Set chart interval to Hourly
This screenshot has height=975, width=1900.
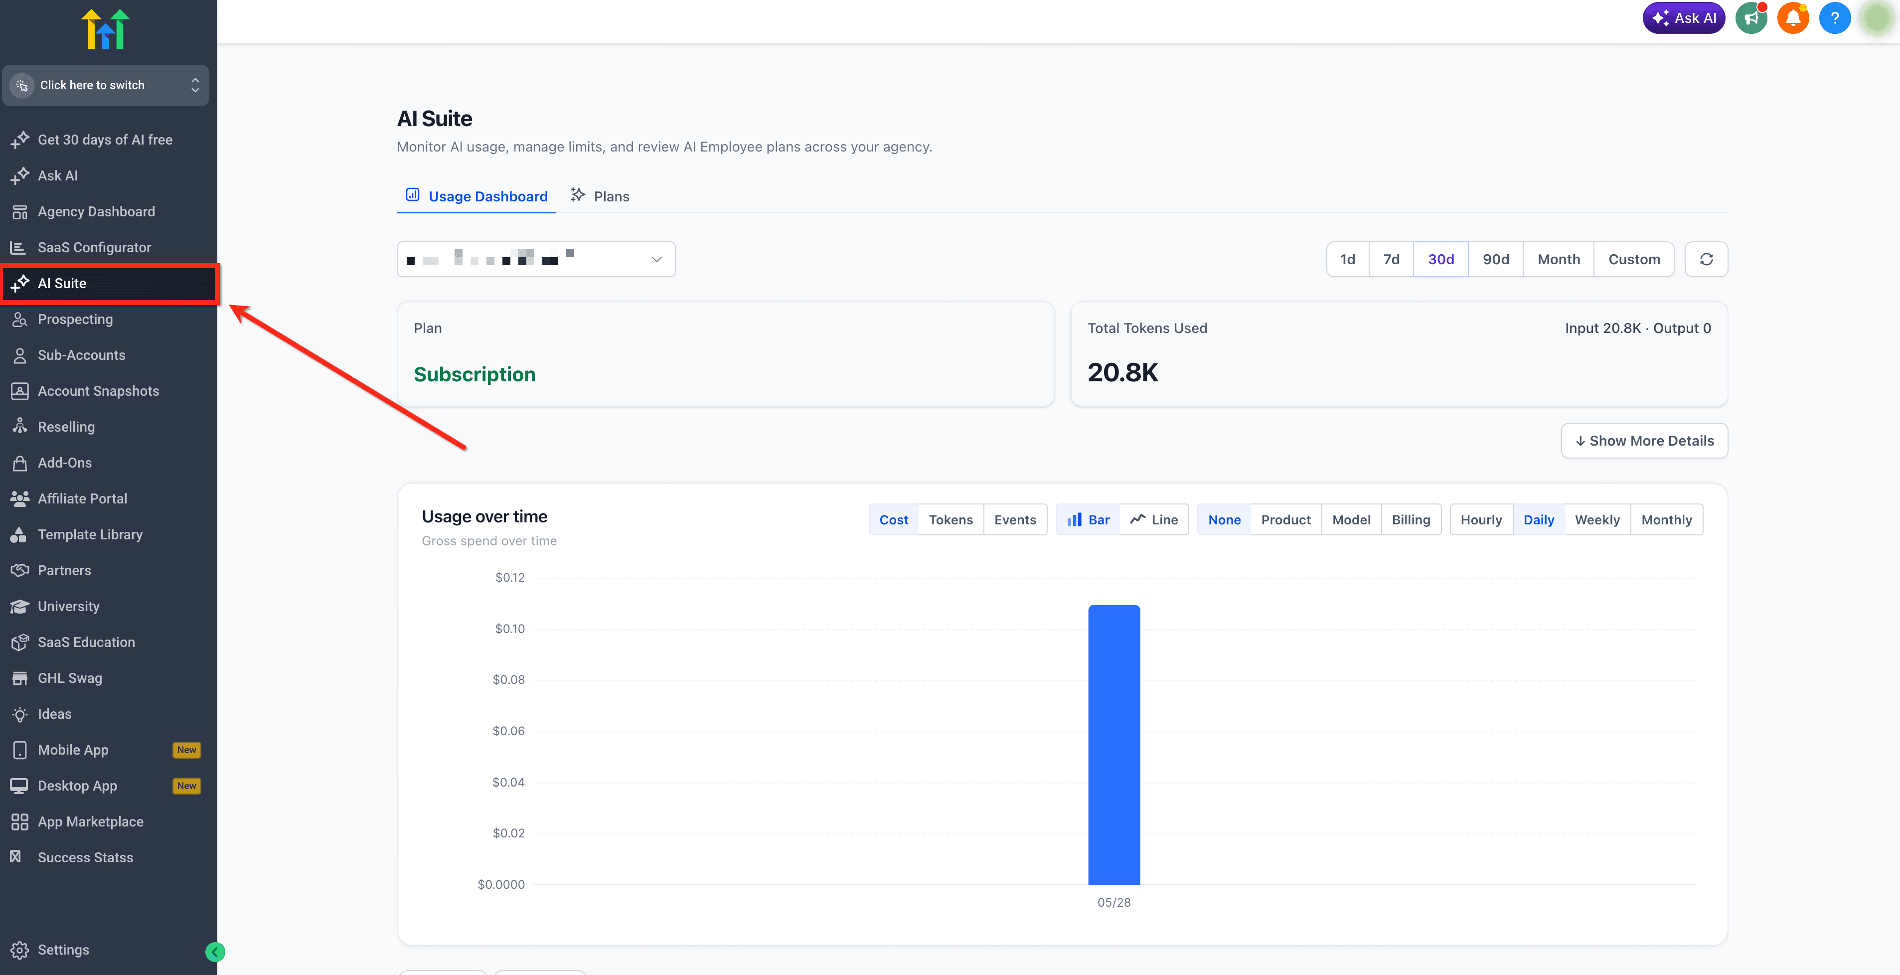click(1481, 520)
